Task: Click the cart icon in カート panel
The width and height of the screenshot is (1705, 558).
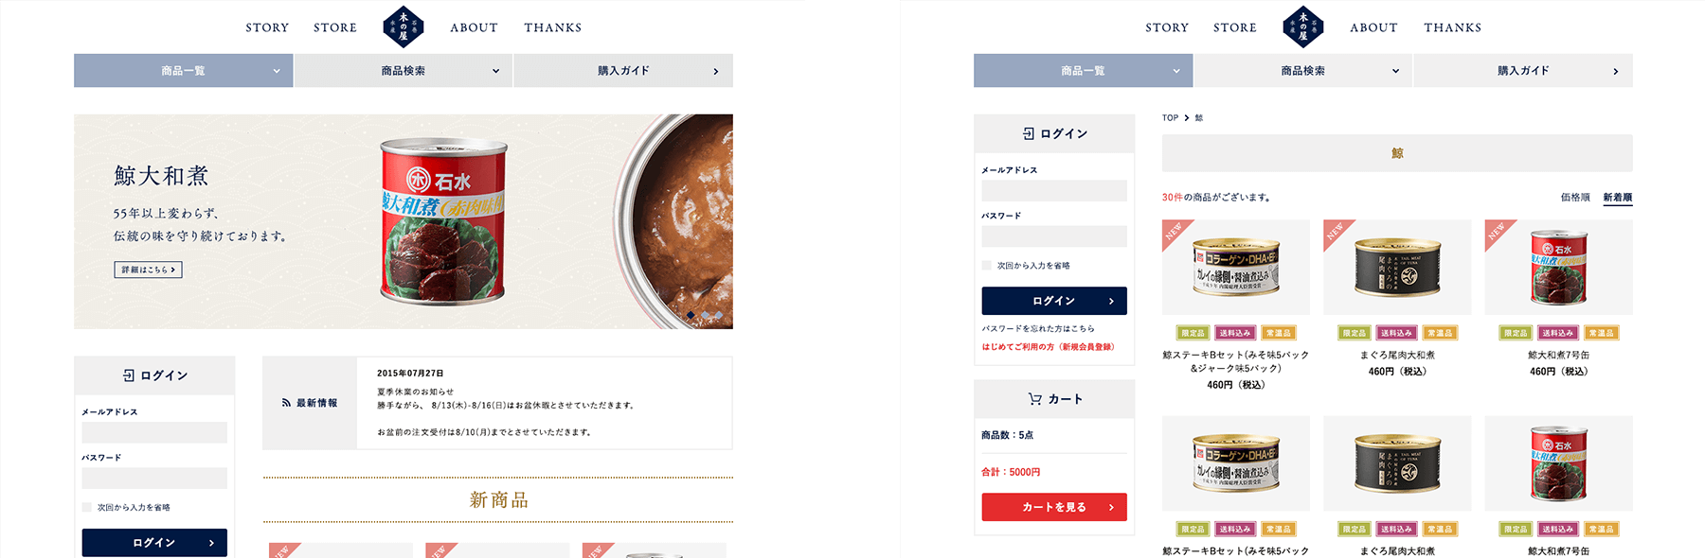Action: coord(1034,399)
